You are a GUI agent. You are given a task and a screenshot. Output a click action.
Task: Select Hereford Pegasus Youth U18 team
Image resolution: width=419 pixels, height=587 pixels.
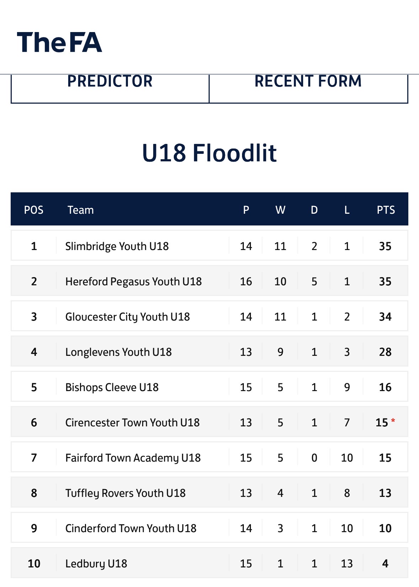click(133, 281)
